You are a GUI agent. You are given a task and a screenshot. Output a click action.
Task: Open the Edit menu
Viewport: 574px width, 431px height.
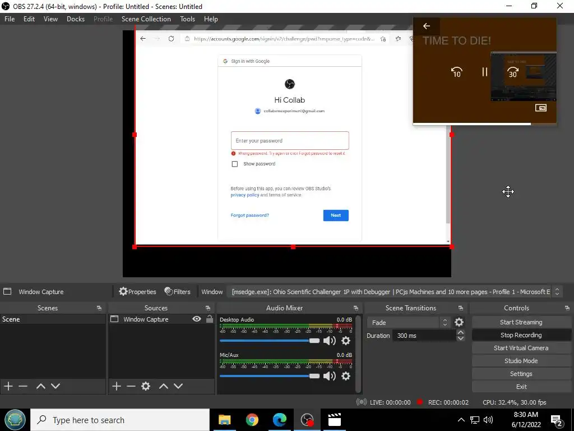tap(29, 19)
